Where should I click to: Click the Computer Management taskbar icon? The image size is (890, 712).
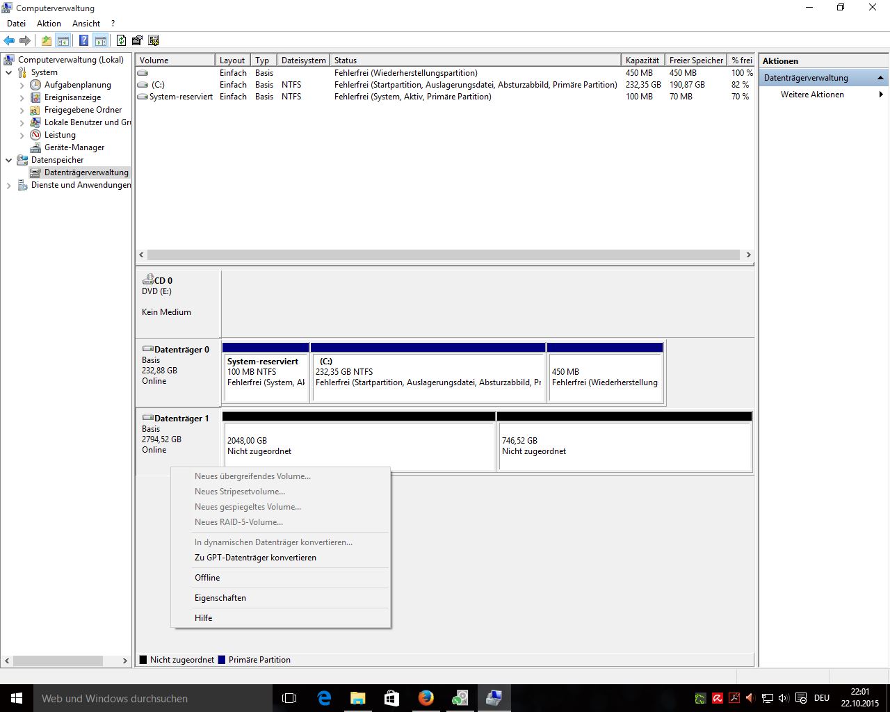point(494,698)
